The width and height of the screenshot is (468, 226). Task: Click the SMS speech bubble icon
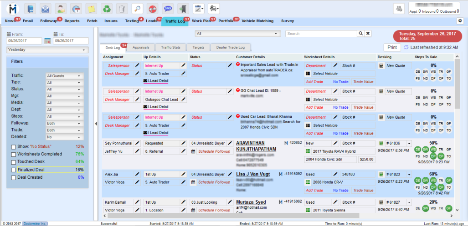168,8
